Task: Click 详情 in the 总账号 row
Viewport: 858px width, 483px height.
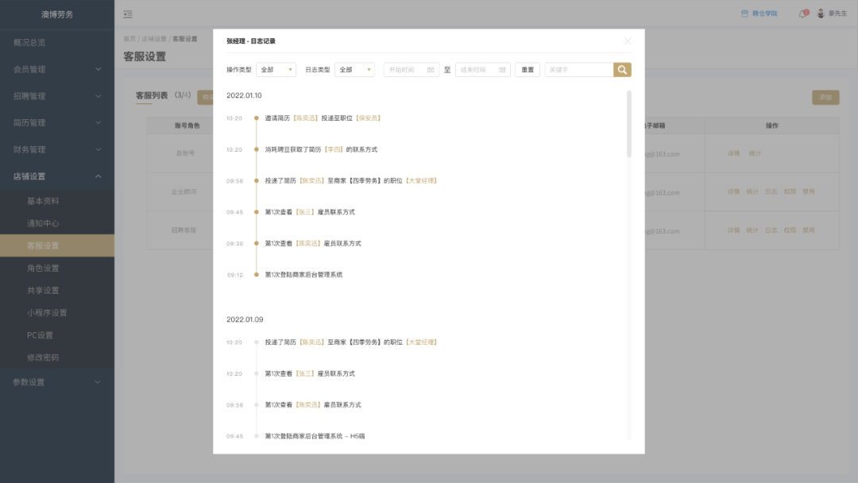Action: (x=734, y=153)
